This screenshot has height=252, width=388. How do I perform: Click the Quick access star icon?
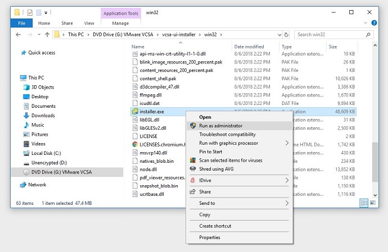click(x=24, y=53)
